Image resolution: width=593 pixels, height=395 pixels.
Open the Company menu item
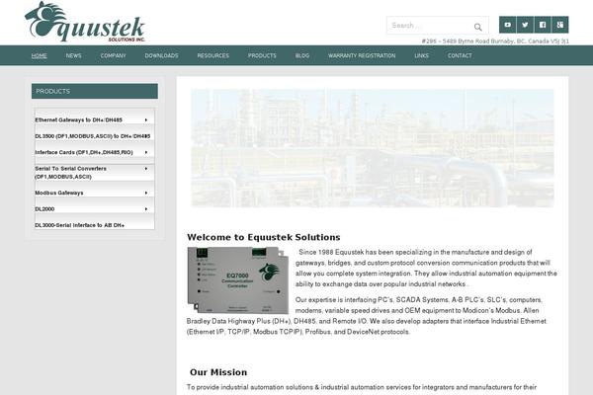113,55
